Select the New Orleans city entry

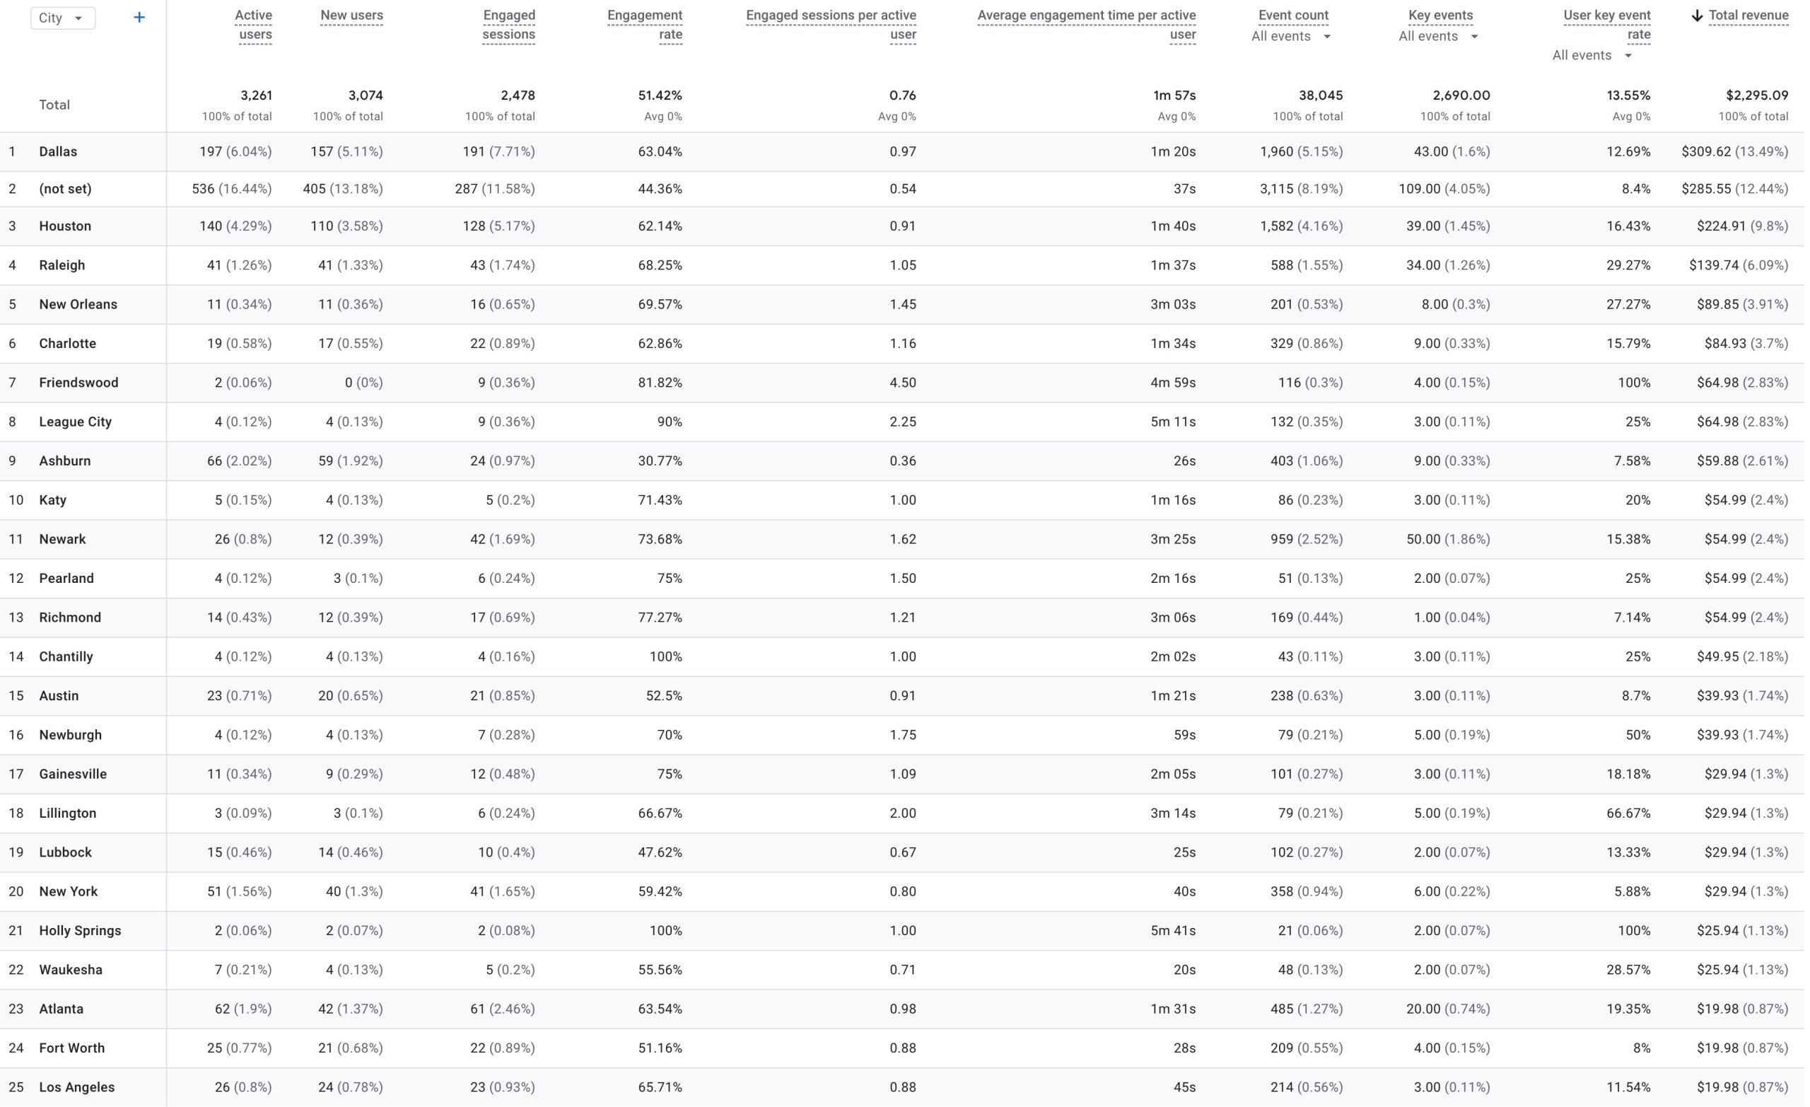pyautogui.click(x=78, y=304)
